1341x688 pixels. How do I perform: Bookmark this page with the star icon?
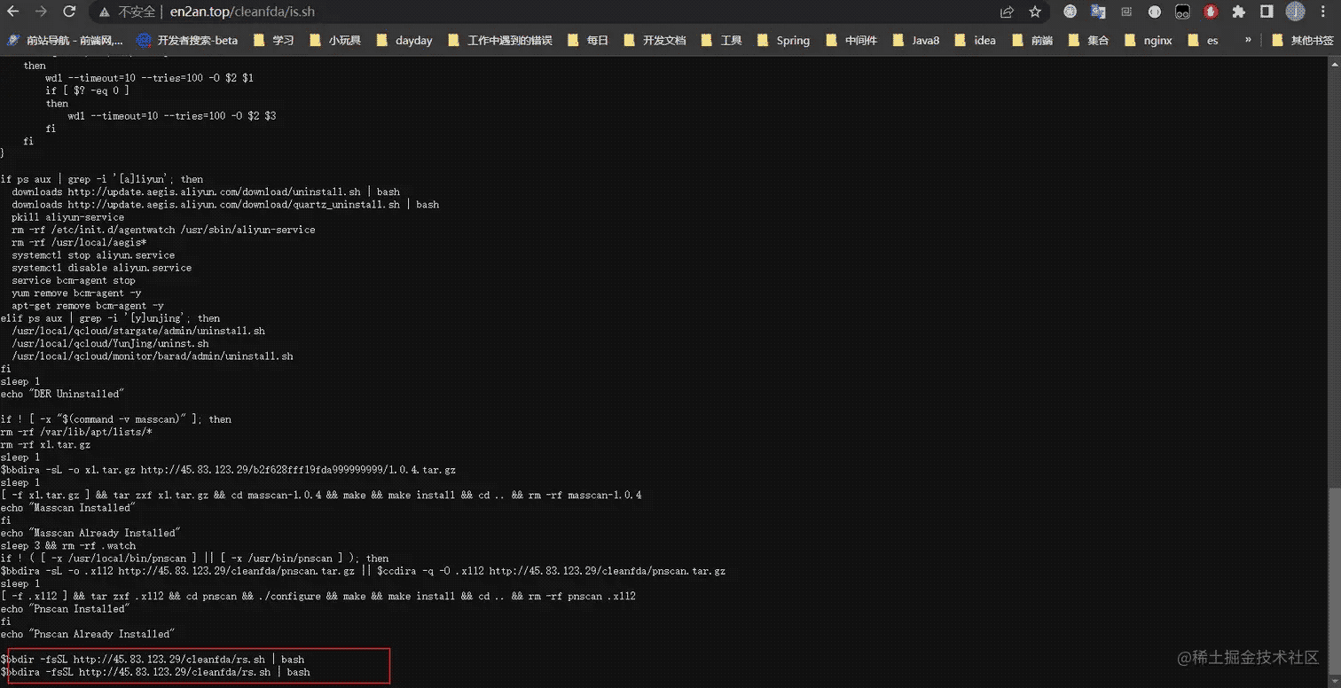coord(1035,12)
